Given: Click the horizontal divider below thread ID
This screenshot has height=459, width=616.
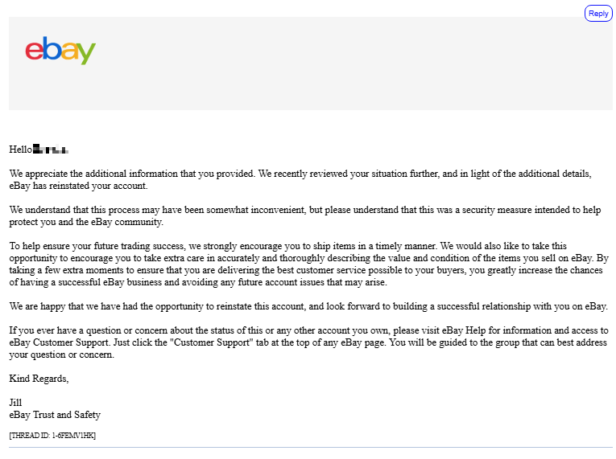Looking at the screenshot, I should tap(310, 447).
